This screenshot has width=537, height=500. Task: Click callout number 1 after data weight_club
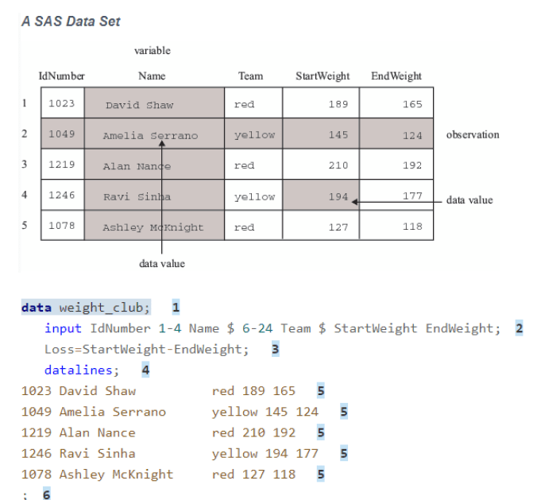point(176,307)
